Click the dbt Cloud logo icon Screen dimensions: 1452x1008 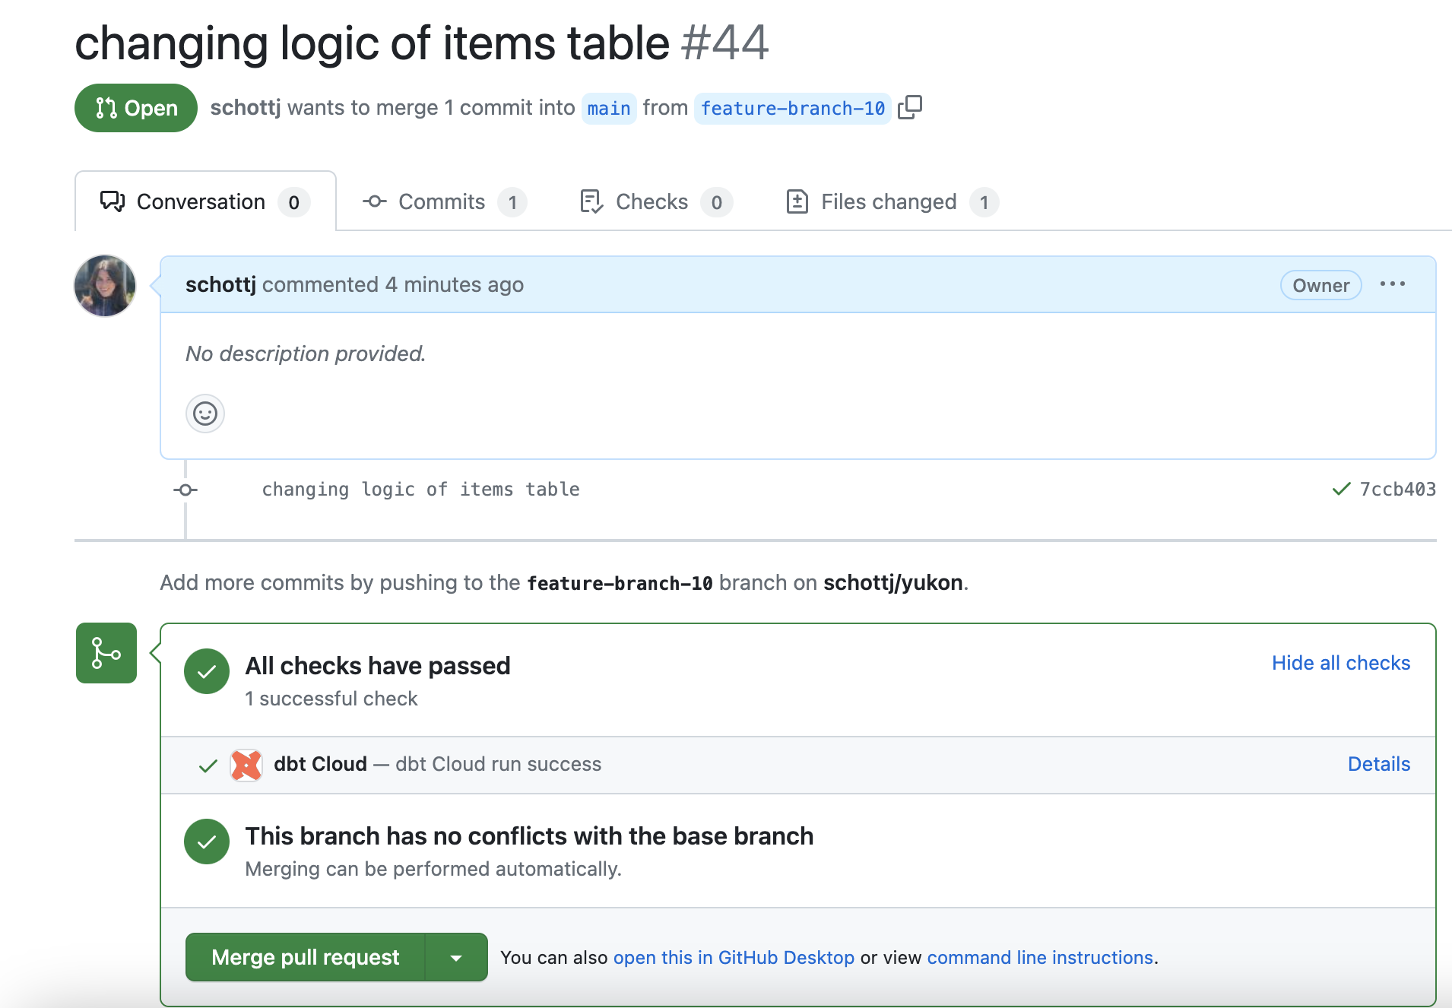tap(245, 765)
